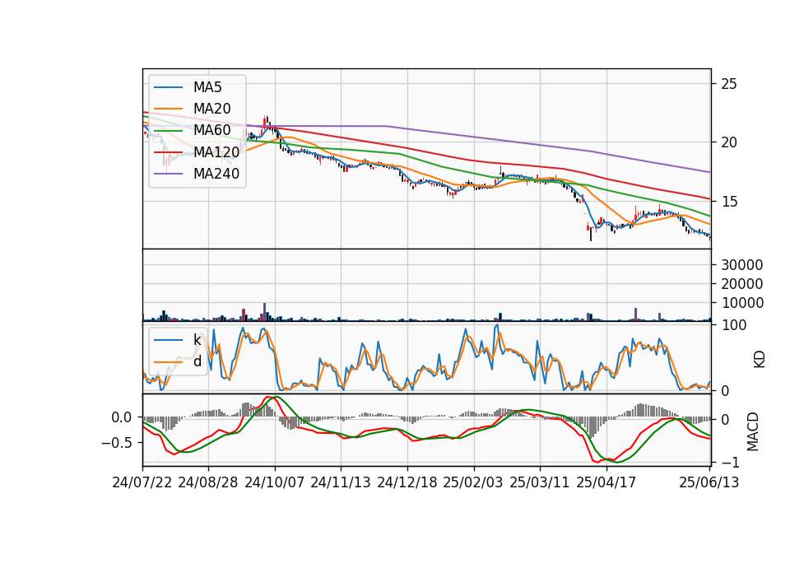790x568 pixels.
Task: Click the volume axis value 10000
Action: (x=741, y=303)
